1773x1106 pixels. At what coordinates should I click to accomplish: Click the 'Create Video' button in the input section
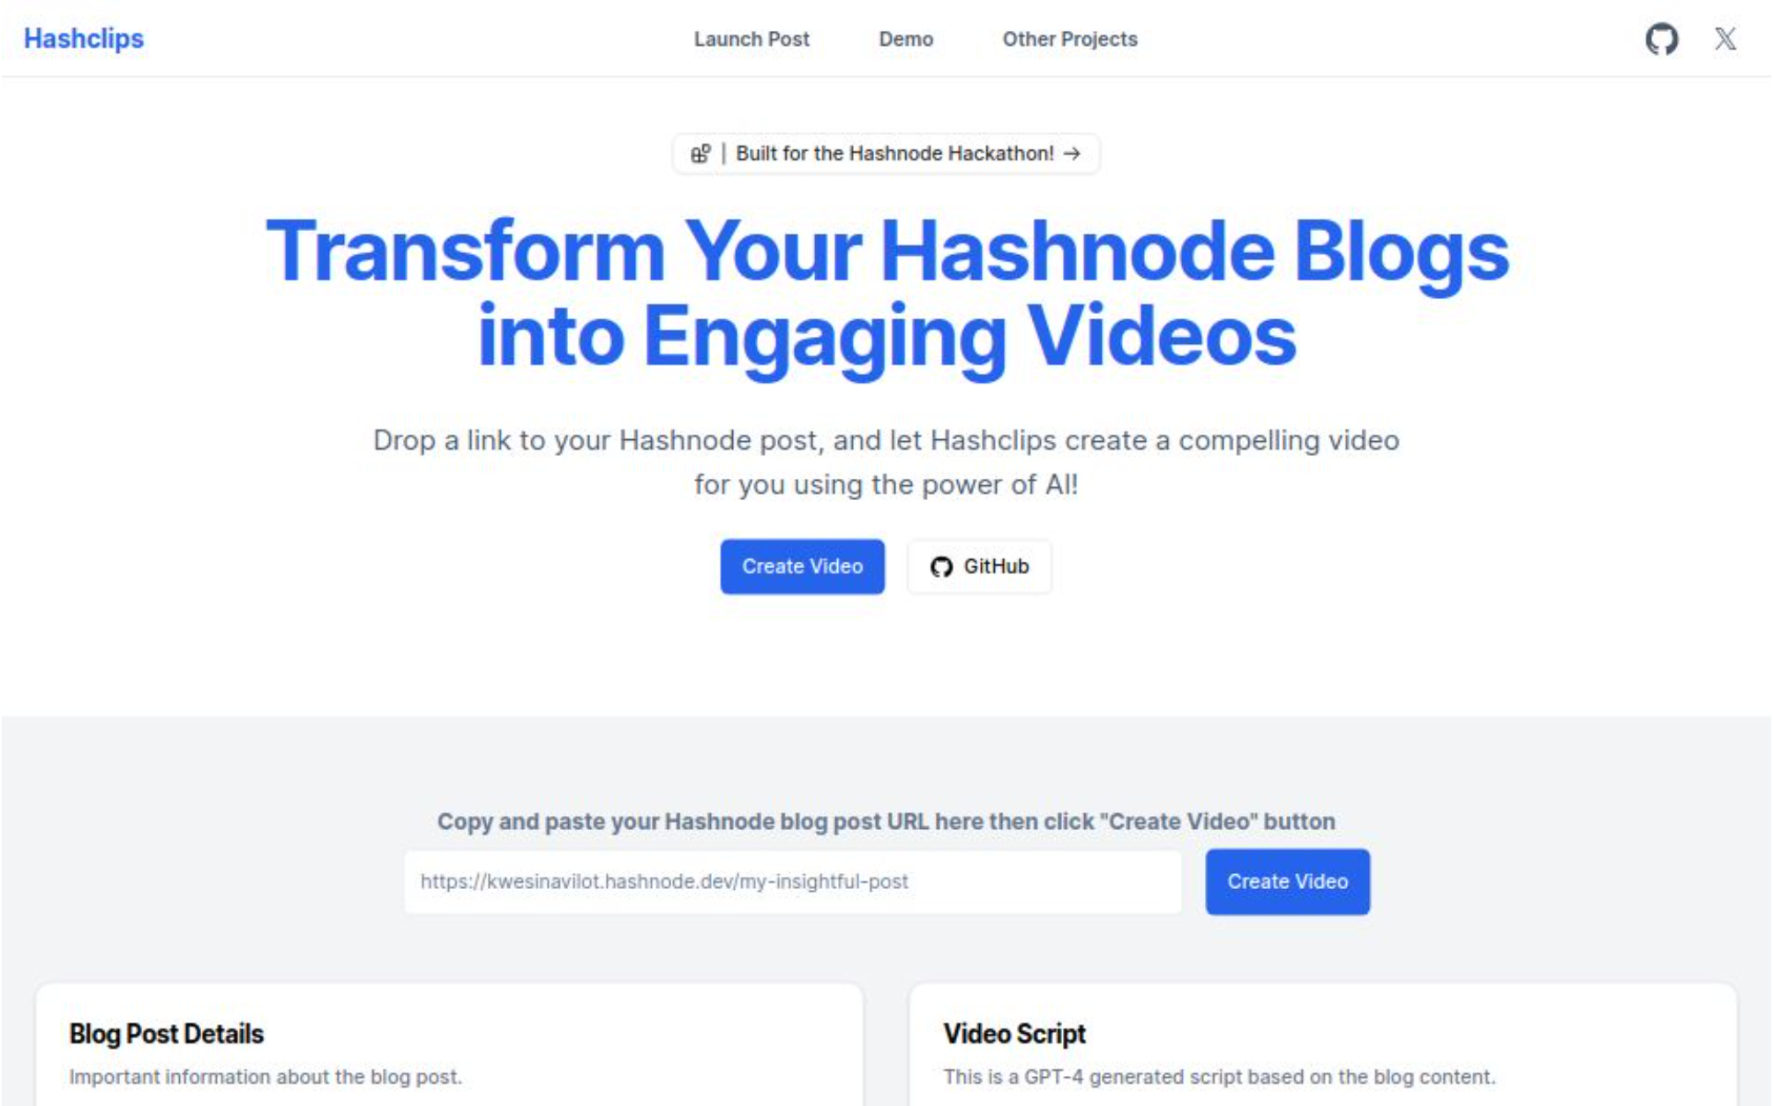click(x=1288, y=882)
